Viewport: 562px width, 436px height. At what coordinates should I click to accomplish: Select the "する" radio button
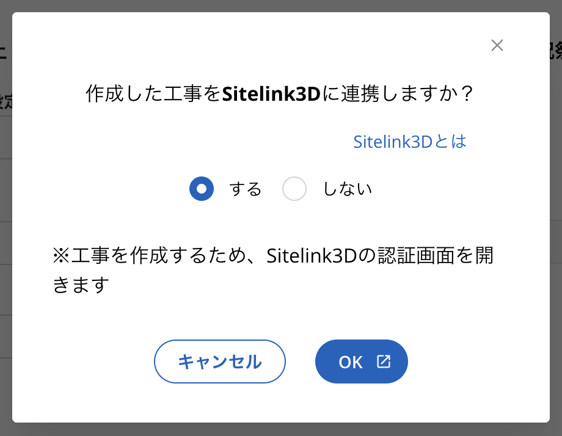click(202, 189)
